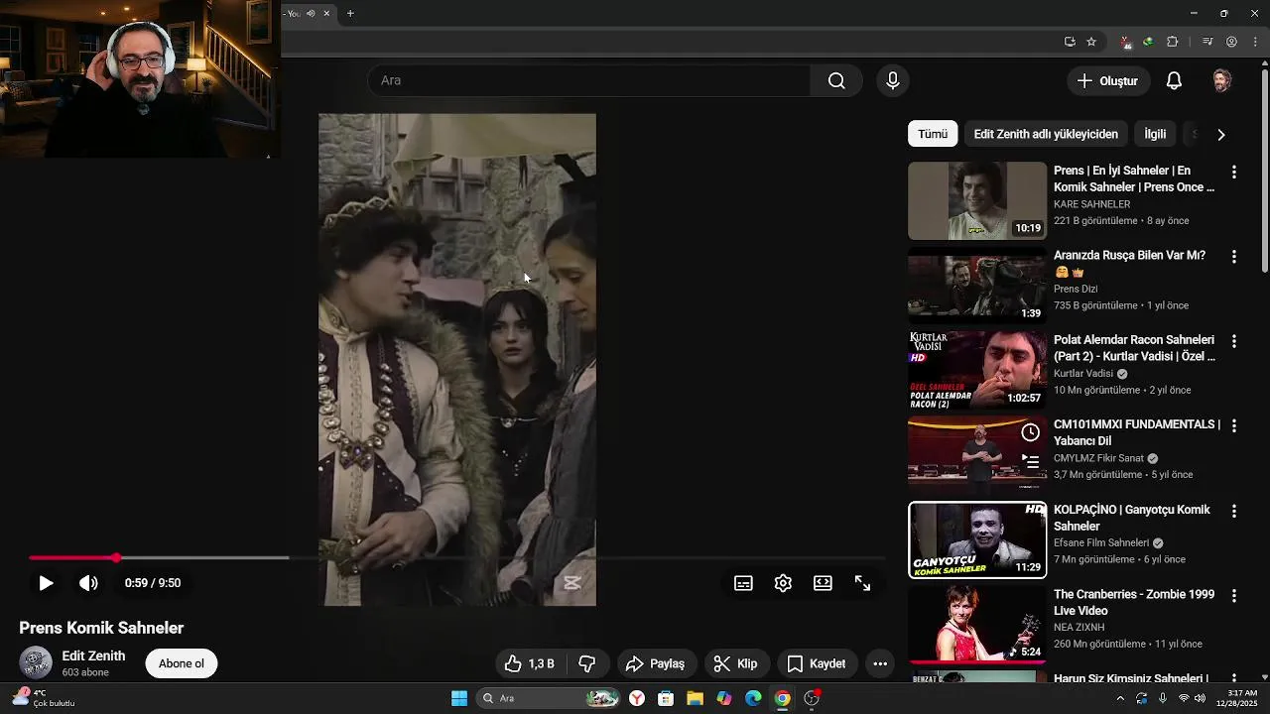This screenshot has width=1270, height=714.
Task: Open Prens En İyi Sahneler thumbnail
Action: [x=977, y=200]
